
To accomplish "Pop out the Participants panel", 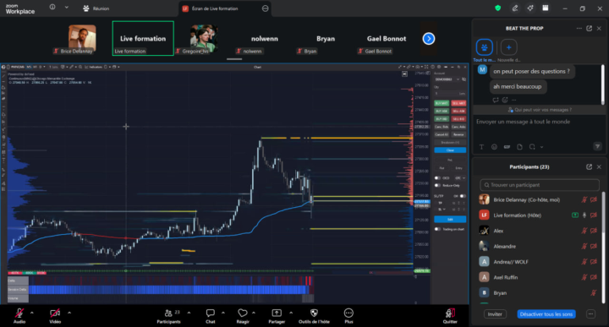I will (x=590, y=166).
